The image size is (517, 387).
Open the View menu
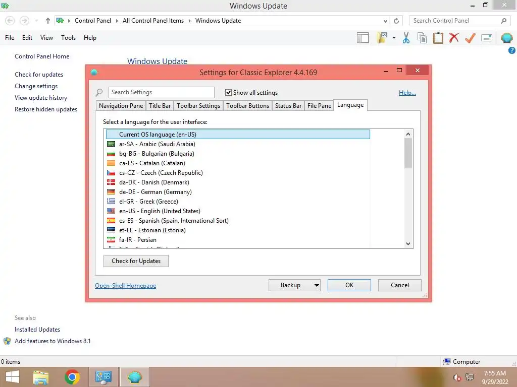click(46, 38)
